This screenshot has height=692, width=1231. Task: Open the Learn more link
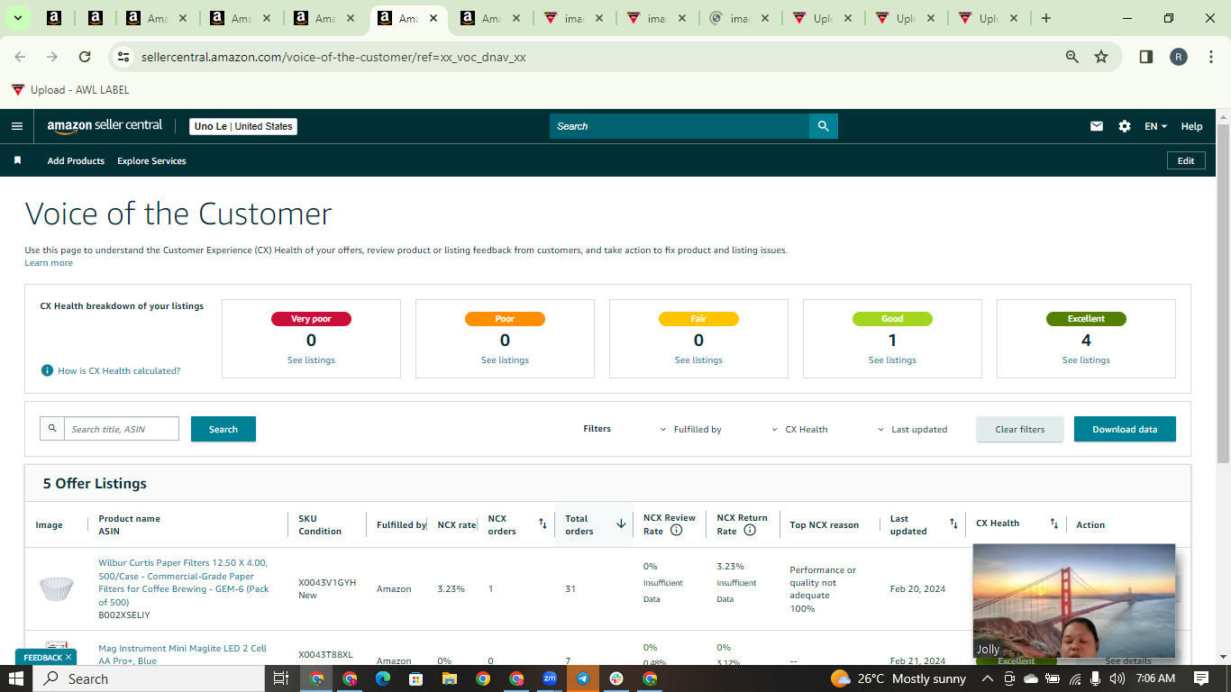49,263
